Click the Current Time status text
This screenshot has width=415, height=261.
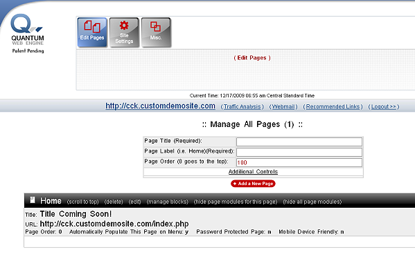(252, 95)
